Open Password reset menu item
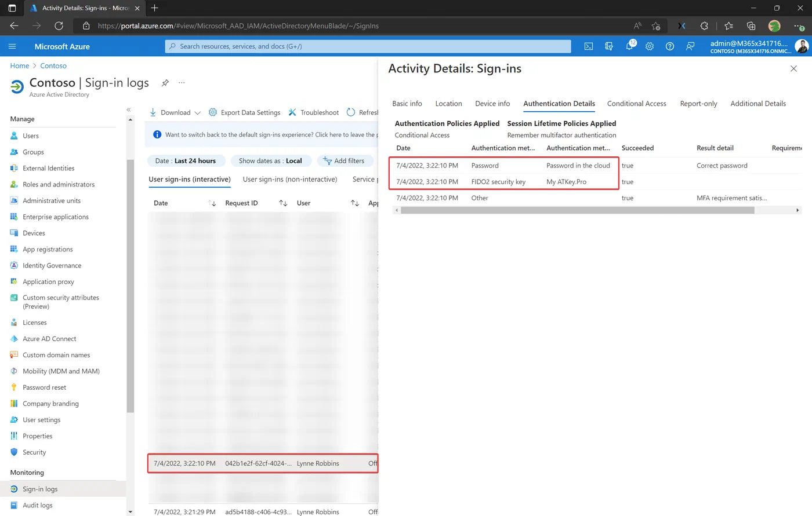Viewport: 812px width, 516px height. [45, 387]
